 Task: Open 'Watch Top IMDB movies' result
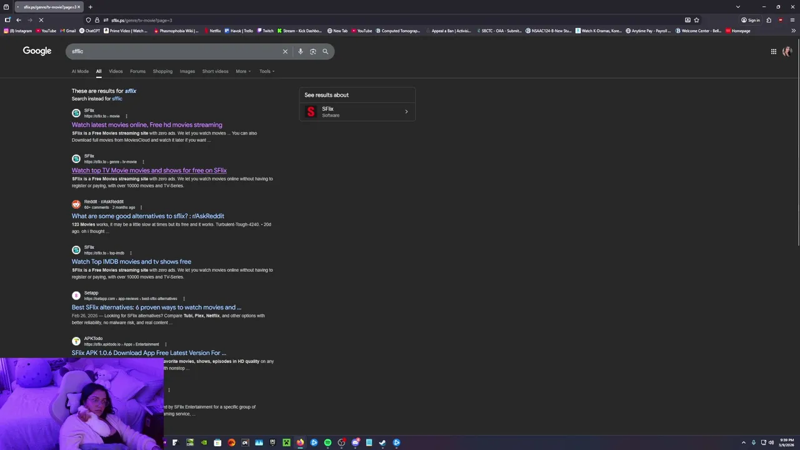tap(131, 262)
